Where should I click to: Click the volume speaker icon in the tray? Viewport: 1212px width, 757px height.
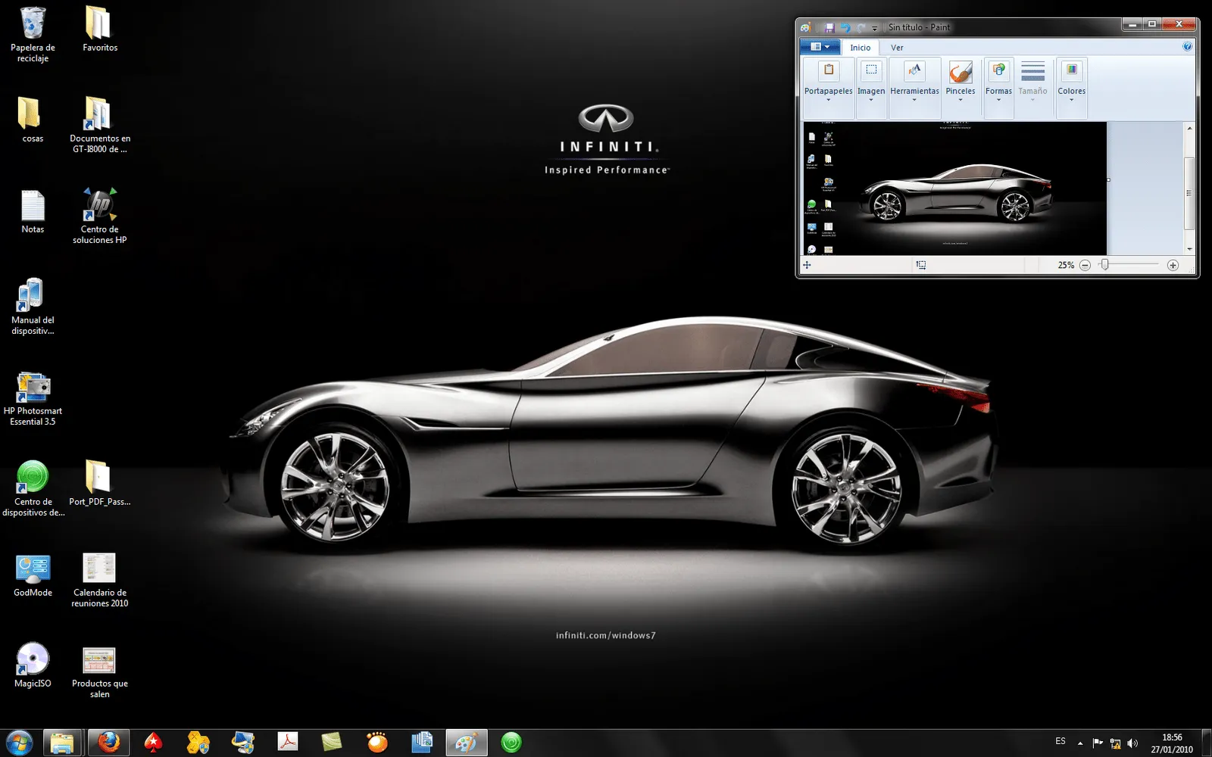tap(1132, 743)
